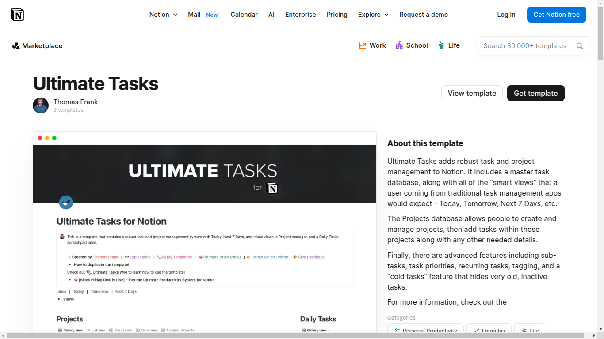604x339 pixels.
Task: Switch to the Archived Projects tab
Action: 178,330
